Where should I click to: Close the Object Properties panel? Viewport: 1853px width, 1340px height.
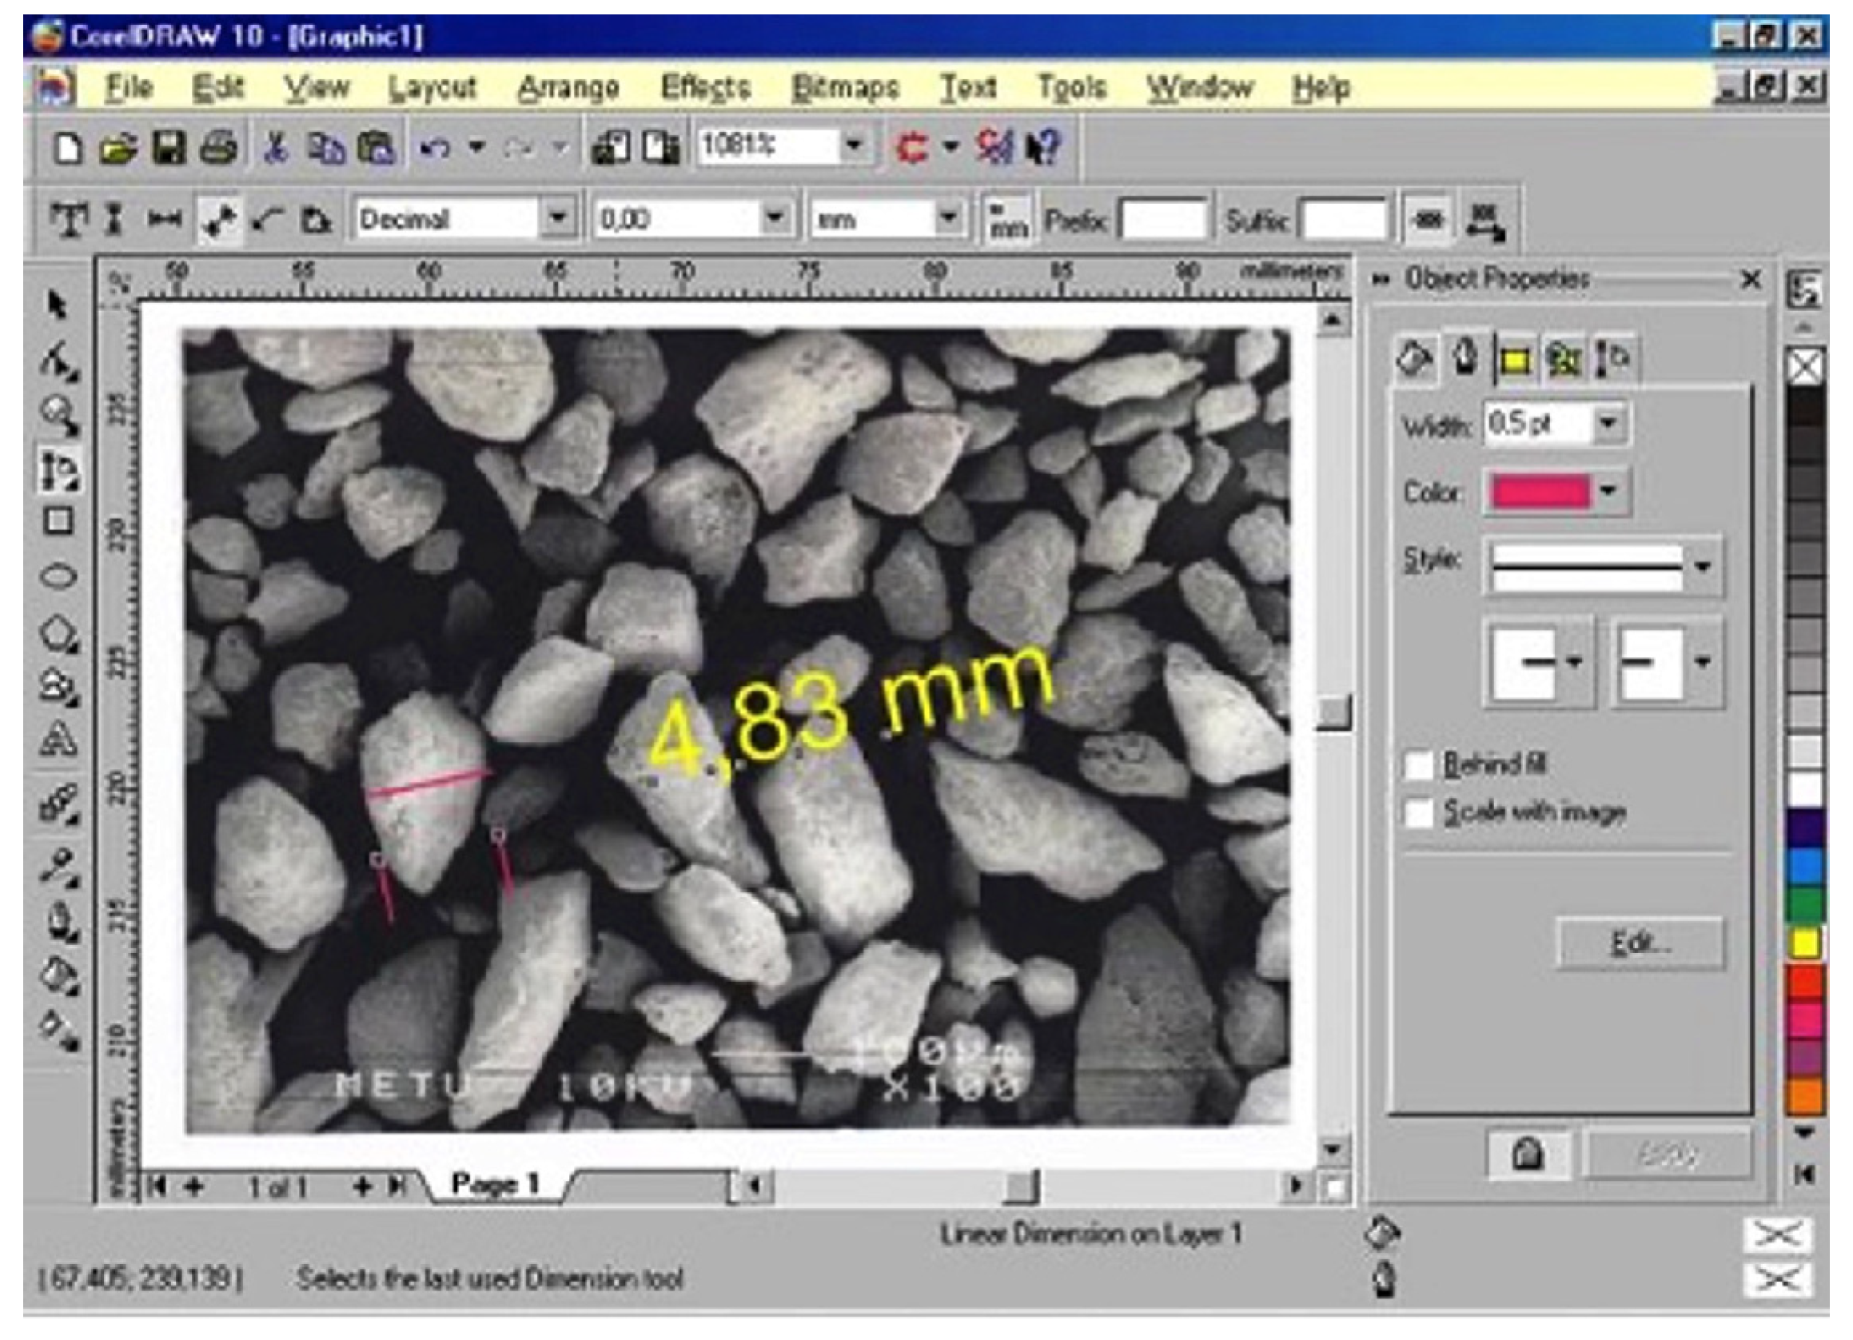point(1751,280)
